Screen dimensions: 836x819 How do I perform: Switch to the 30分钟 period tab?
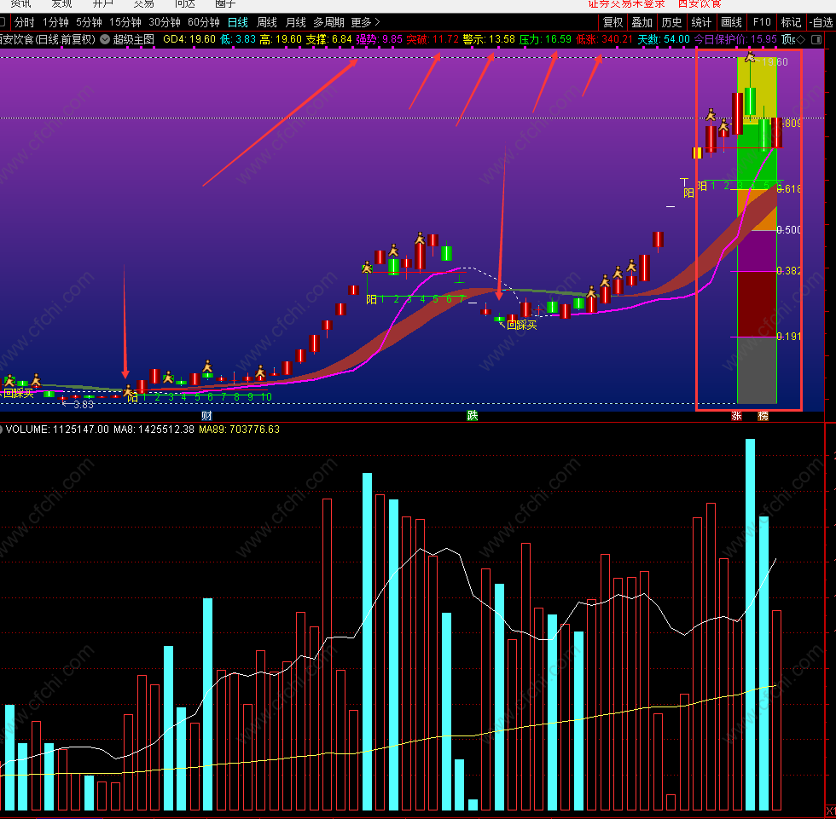pyautogui.click(x=165, y=22)
